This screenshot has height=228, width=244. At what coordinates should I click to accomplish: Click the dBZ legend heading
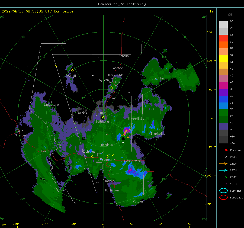[x=230, y=14]
